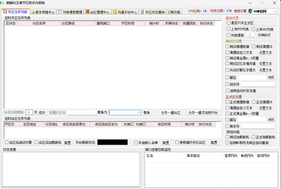Open the GOM官网 engine dropdown
The image size is (281, 189).
click(275, 11)
